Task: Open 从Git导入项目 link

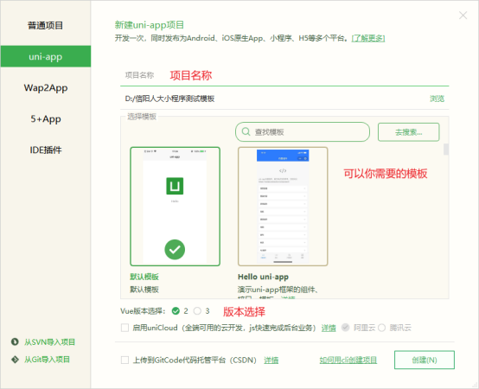Action: point(47,360)
